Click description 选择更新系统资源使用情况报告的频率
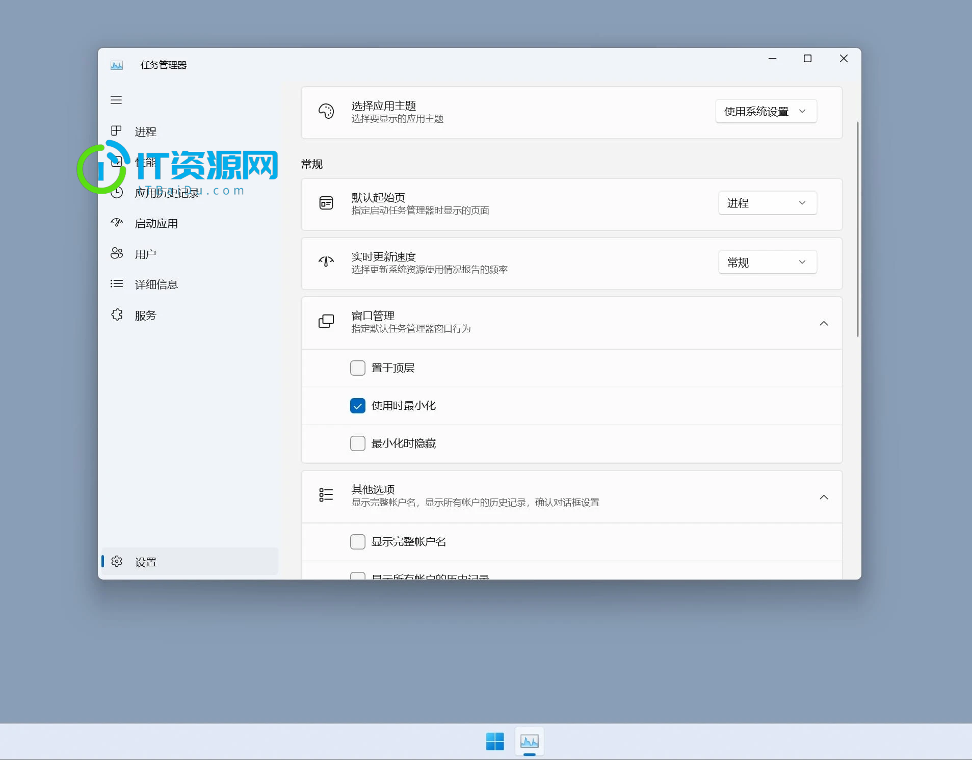 tap(430, 270)
